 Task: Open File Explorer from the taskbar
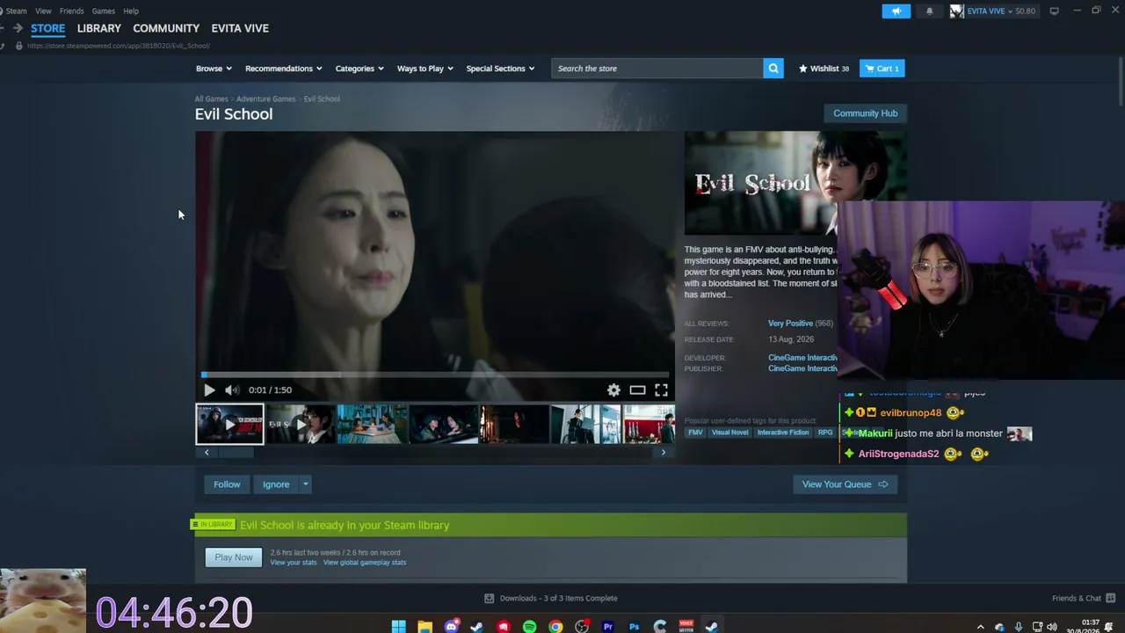(x=425, y=627)
